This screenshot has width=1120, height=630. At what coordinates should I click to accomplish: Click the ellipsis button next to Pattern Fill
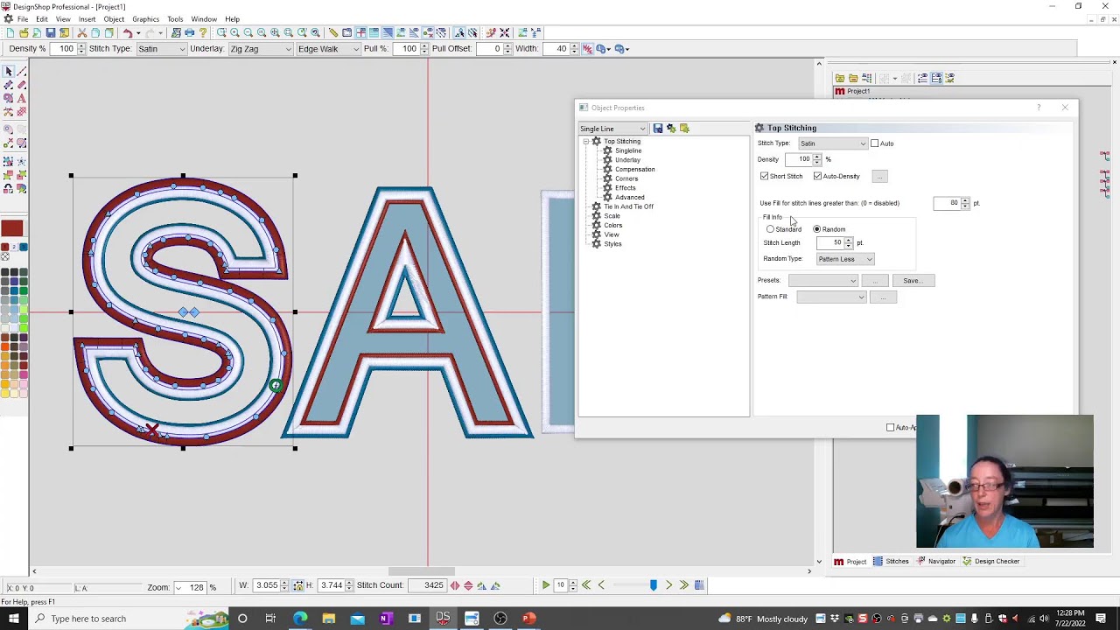pos(883,297)
